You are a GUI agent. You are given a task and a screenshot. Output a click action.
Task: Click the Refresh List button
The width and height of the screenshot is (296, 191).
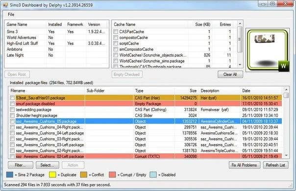(x=275, y=165)
